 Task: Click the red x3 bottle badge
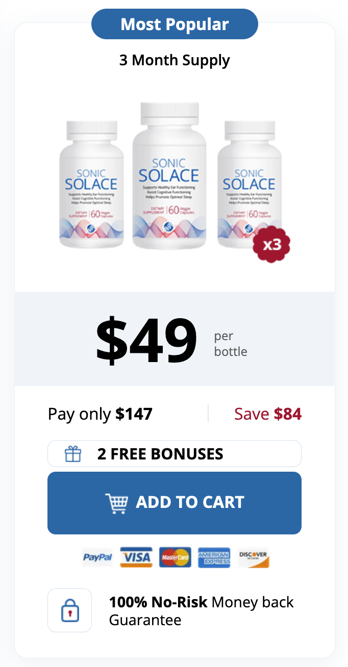(272, 244)
